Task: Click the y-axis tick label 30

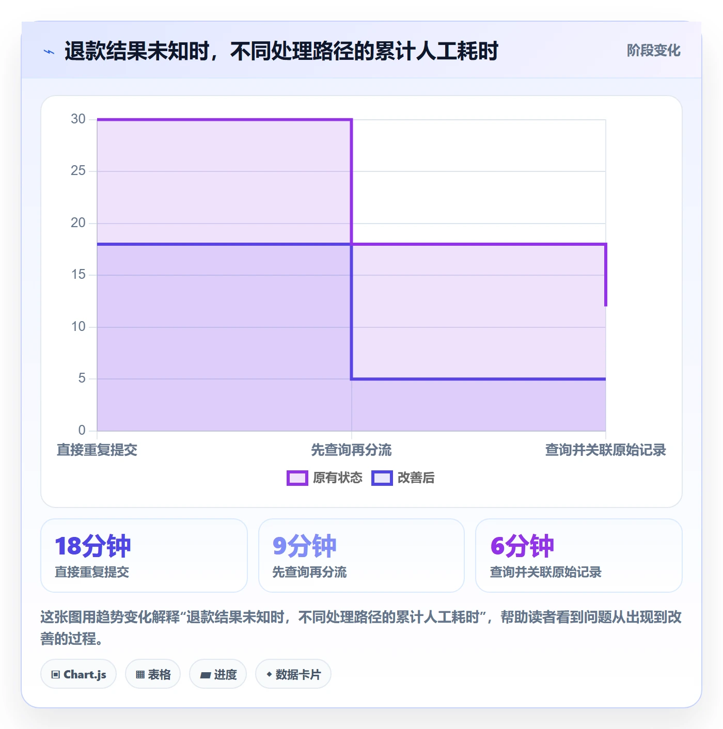Action: pyautogui.click(x=78, y=119)
